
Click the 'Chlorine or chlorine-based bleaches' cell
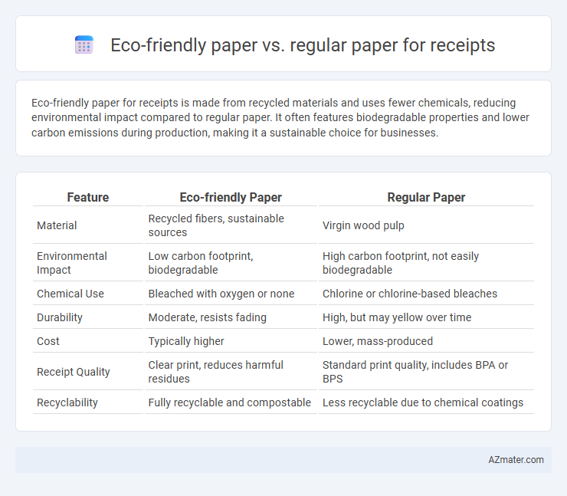tap(426, 294)
